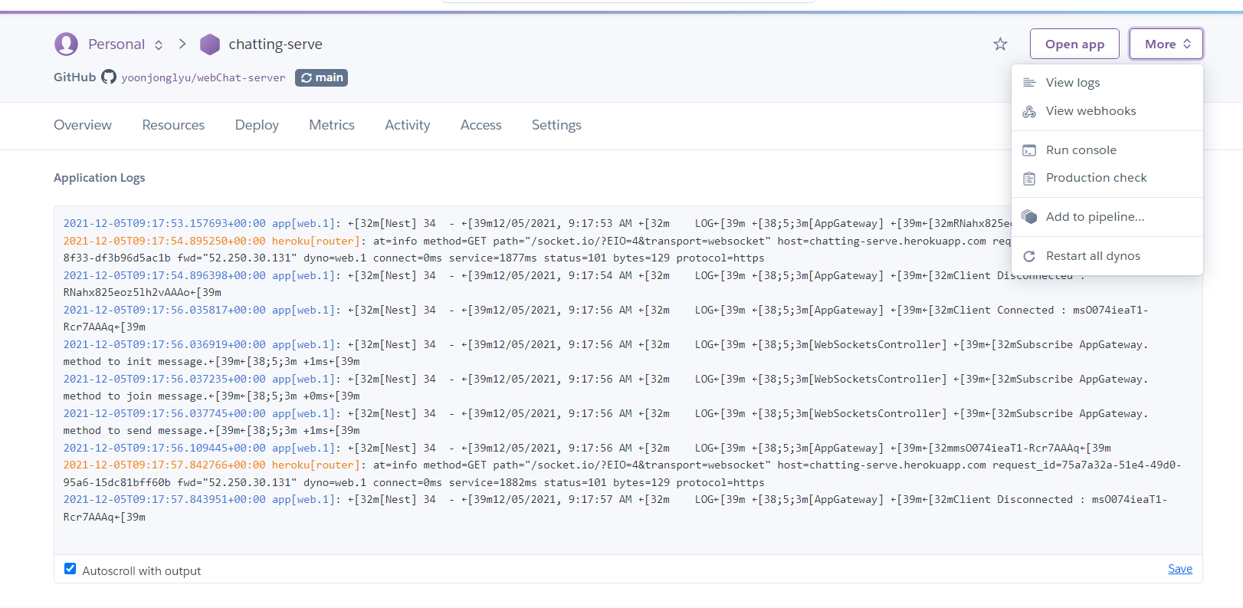
Task: Click the 'method to join message' log text
Action: [x=134, y=396]
